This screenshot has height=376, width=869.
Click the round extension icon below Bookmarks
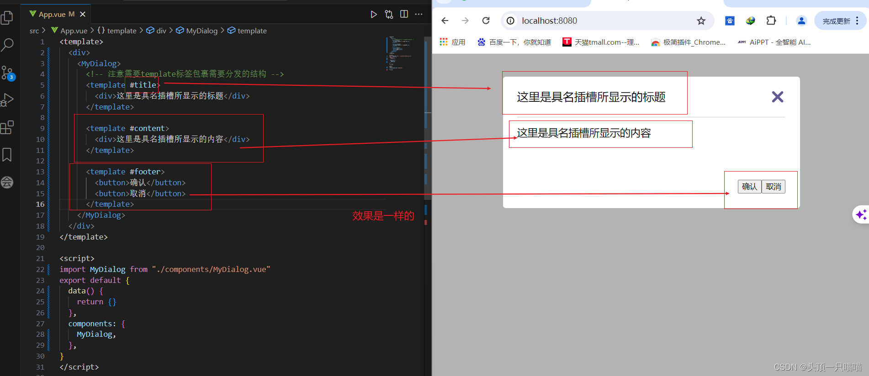[x=7, y=183]
